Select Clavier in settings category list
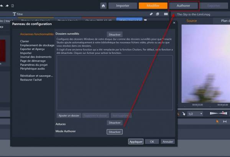This screenshot has width=230, height=157. [25, 41]
